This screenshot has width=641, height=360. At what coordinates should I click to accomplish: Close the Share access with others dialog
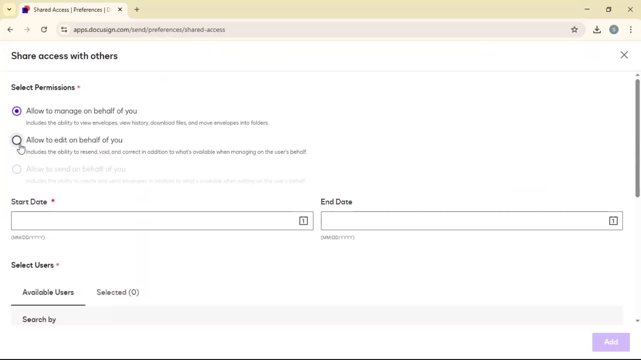pyautogui.click(x=624, y=55)
